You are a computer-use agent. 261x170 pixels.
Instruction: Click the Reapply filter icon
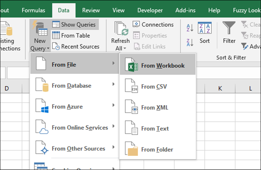(245, 35)
